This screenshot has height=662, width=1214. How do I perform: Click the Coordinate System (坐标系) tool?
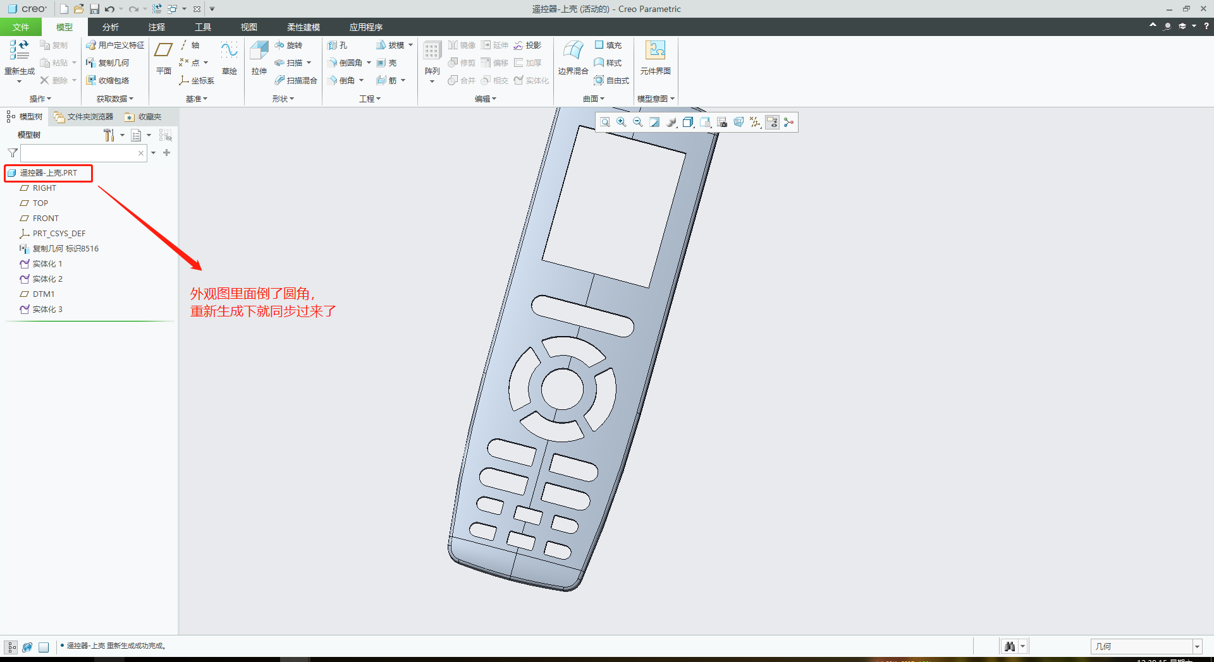tap(197, 81)
